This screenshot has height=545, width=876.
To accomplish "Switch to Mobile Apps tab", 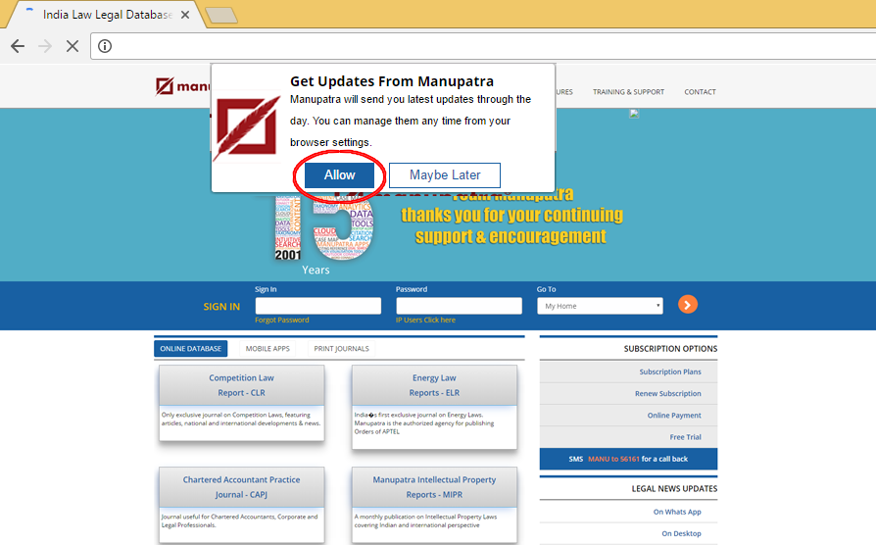I will click(x=268, y=348).
